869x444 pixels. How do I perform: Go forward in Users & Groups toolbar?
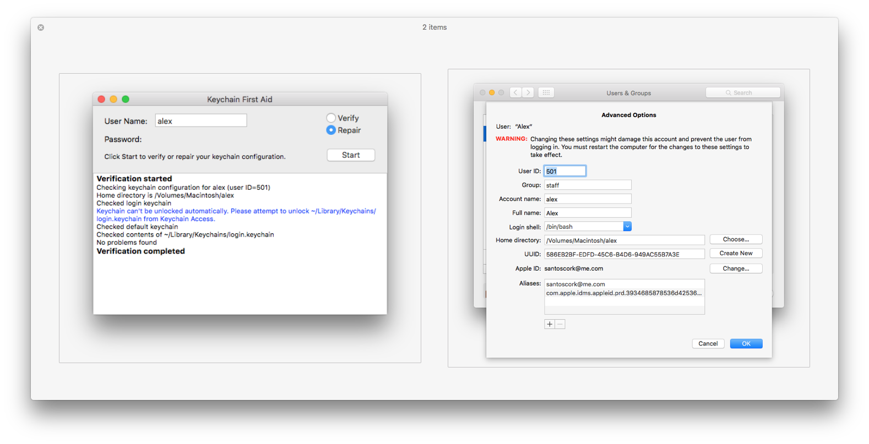click(528, 92)
